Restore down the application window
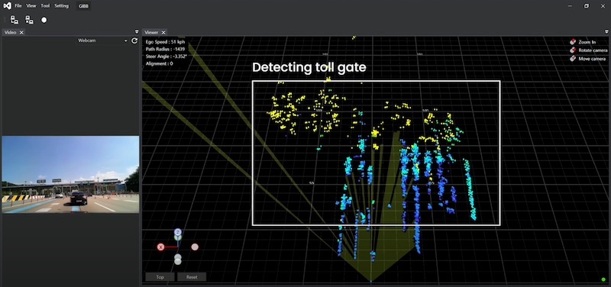The width and height of the screenshot is (611, 287). pyautogui.click(x=587, y=6)
